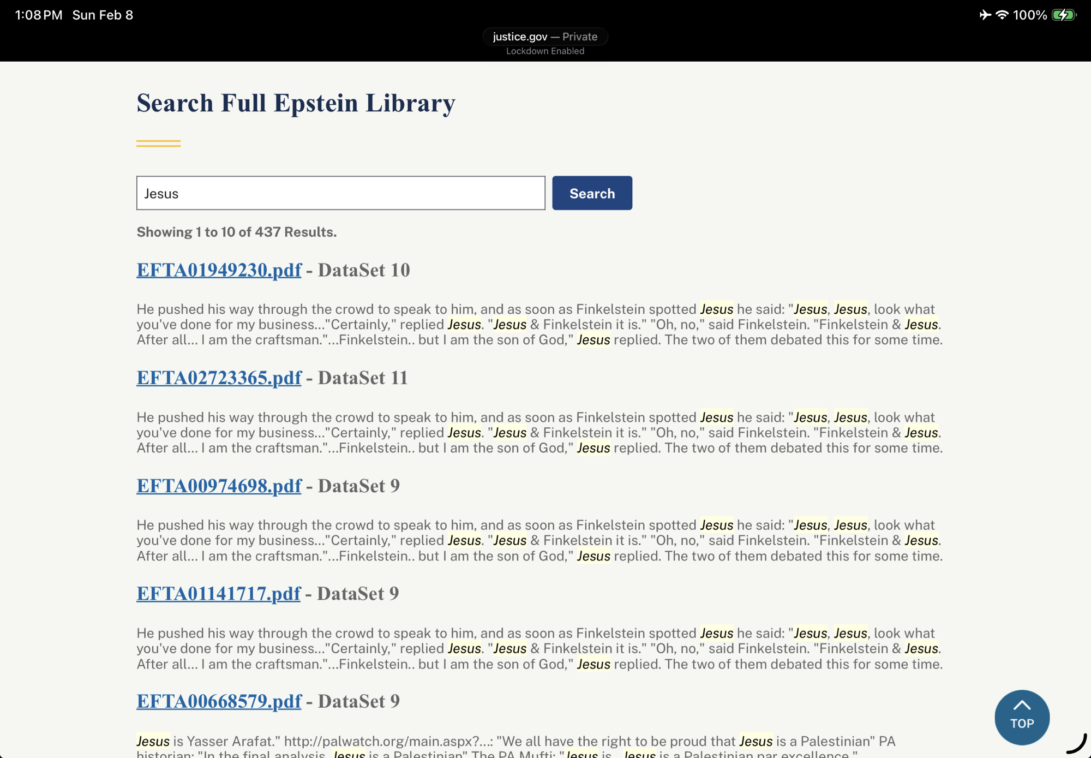Tap the clock showing 1:08 PM
Screen dimensions: 1091x758
pyautogui.click(x=39, y=15)
